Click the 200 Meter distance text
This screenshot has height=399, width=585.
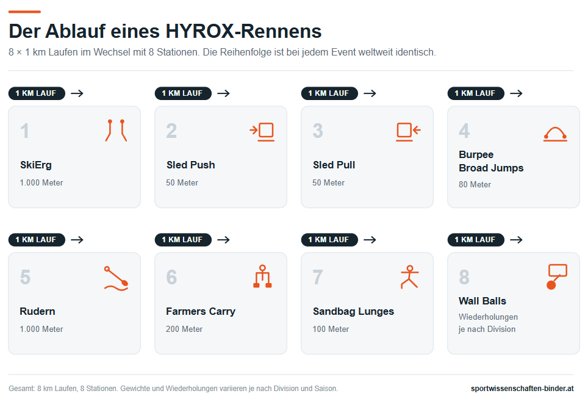(x=184, y=329)
